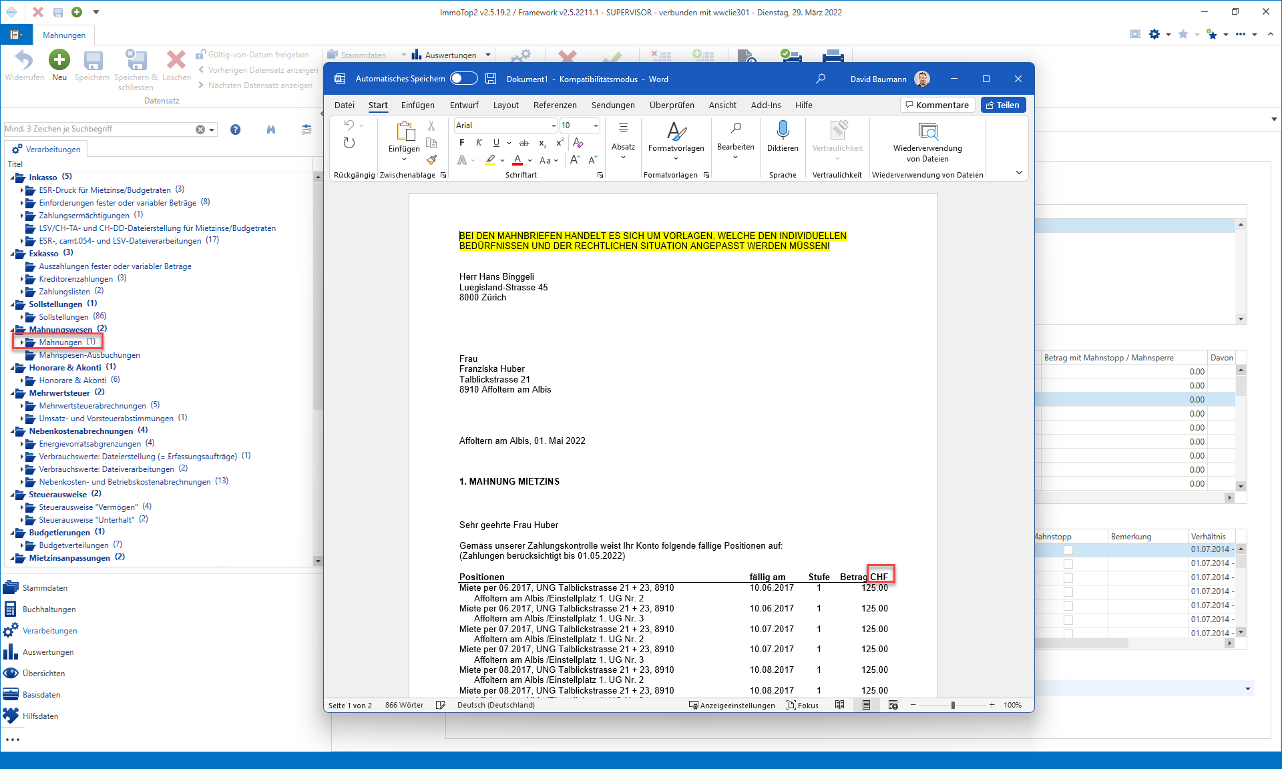Tick Mahnstopp checkbox in second 01.07.2014 row
This screenshot has width=1282, height=769.
click(1068, 564)
